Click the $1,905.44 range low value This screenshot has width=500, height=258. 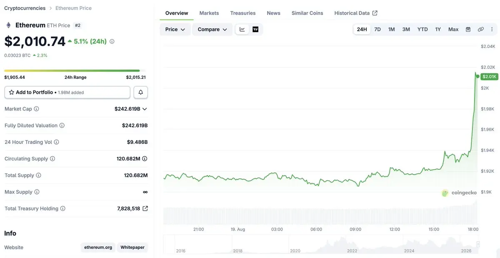click(15, 77)
